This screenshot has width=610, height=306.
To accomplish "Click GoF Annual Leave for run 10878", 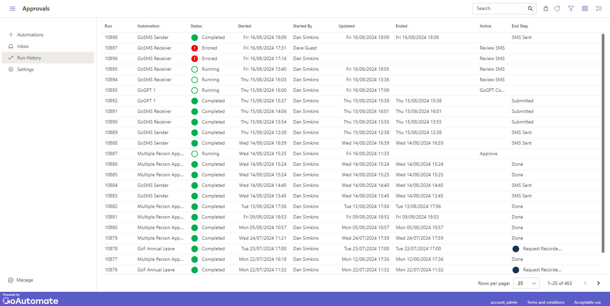I will point(156,249).
